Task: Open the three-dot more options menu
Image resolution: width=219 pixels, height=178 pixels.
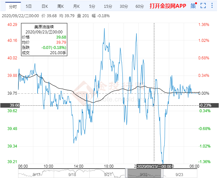Action: 213,6
